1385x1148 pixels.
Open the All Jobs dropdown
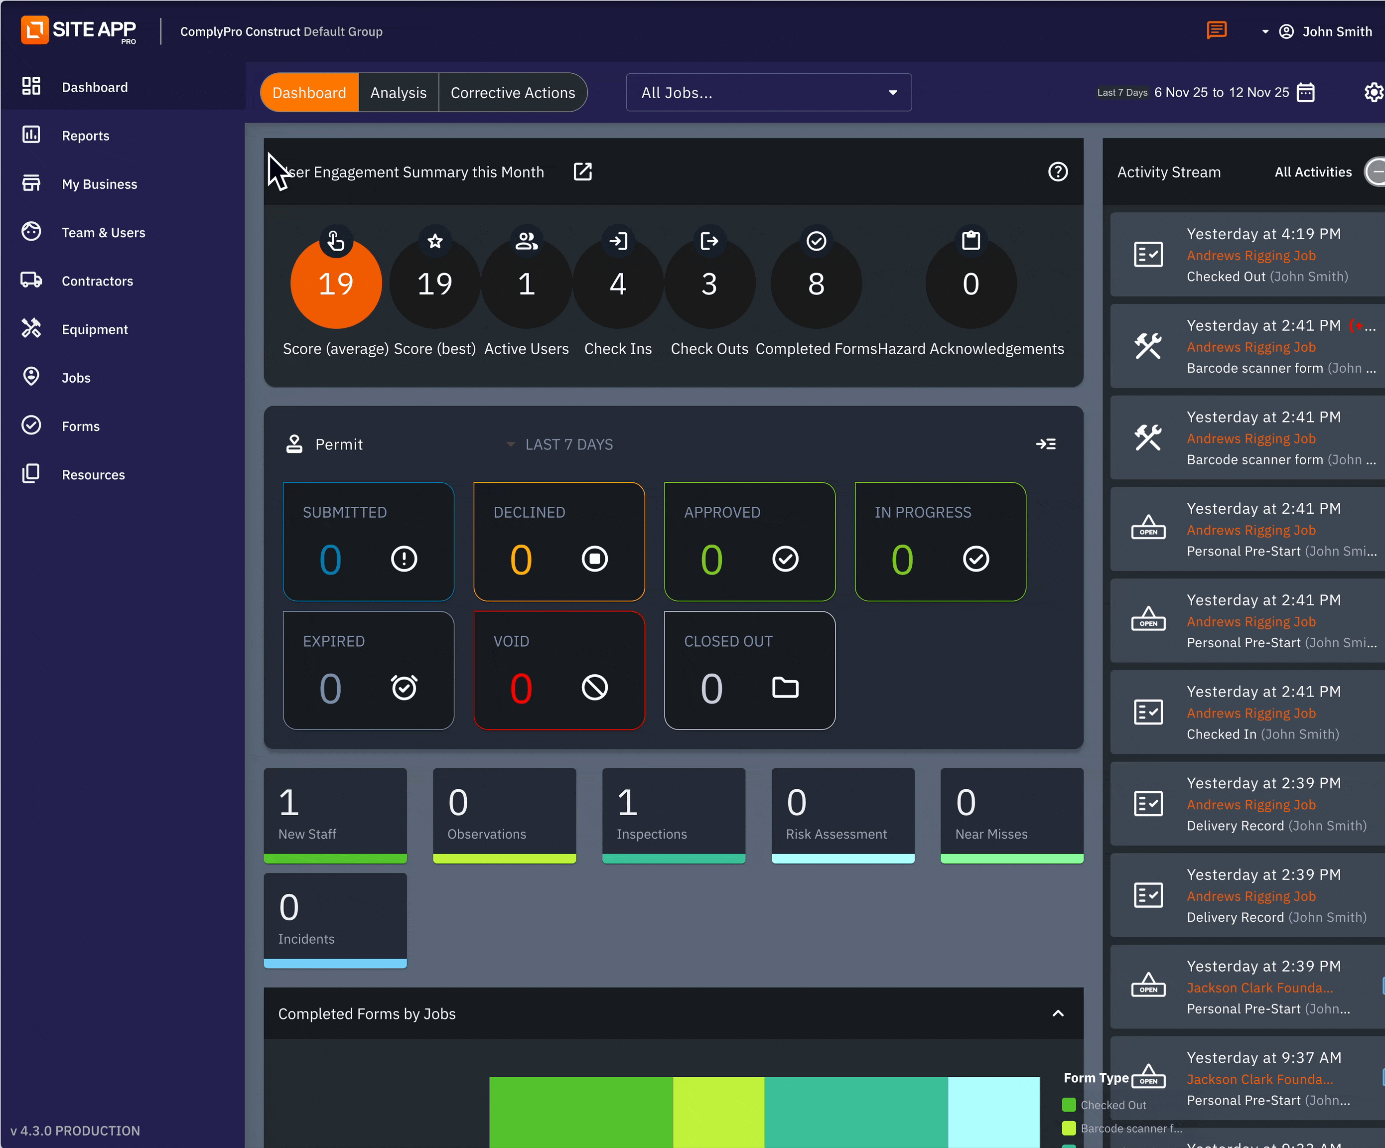tap(768, 92)
